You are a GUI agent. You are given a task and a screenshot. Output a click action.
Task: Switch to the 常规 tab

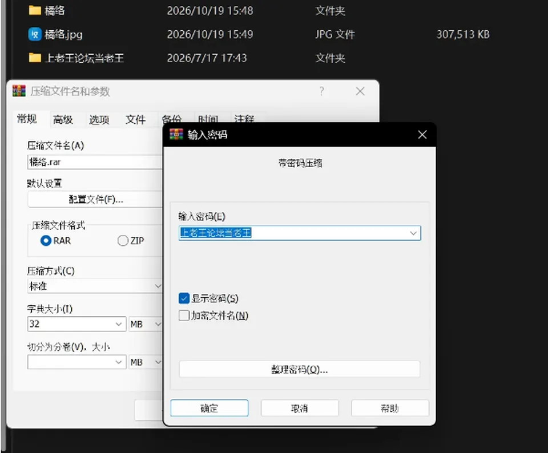[27, 119]
